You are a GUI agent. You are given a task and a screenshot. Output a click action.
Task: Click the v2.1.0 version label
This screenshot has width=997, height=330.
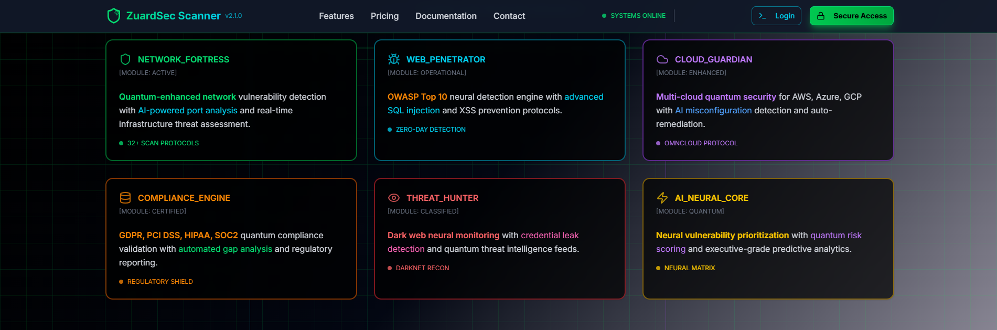pyautogui.click(x=233, y=16)
